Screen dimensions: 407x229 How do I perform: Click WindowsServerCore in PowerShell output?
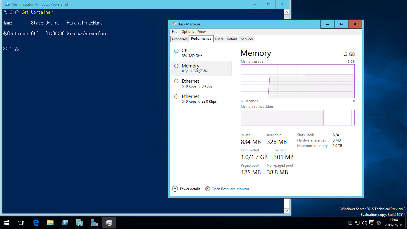pyautogui.click(x=87, y=34)
